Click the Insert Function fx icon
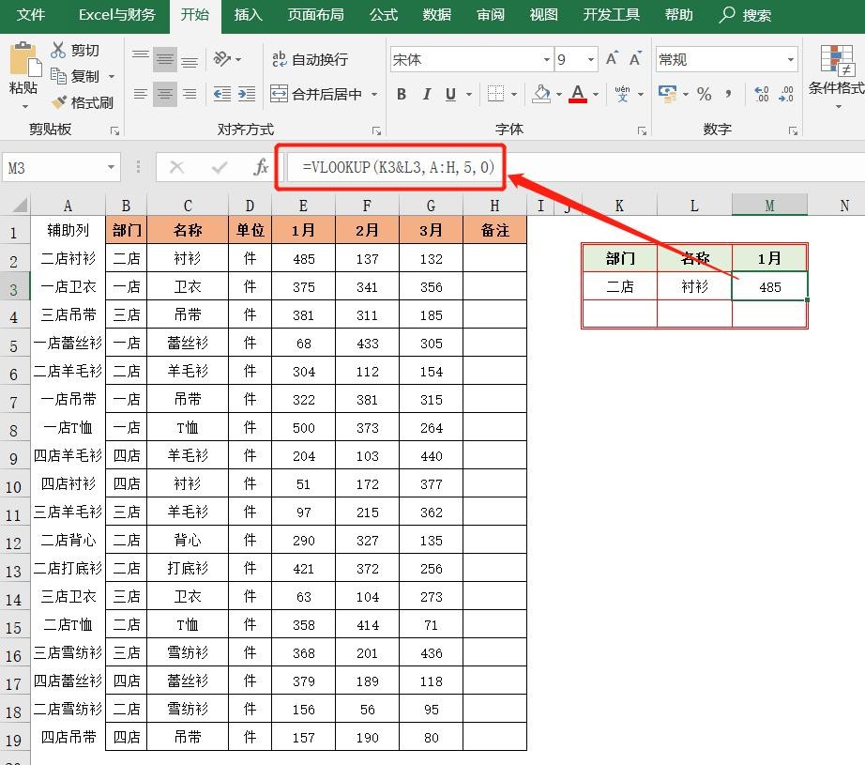The height and width of the screenshot is (765, 865). click(x=262, y=167)
